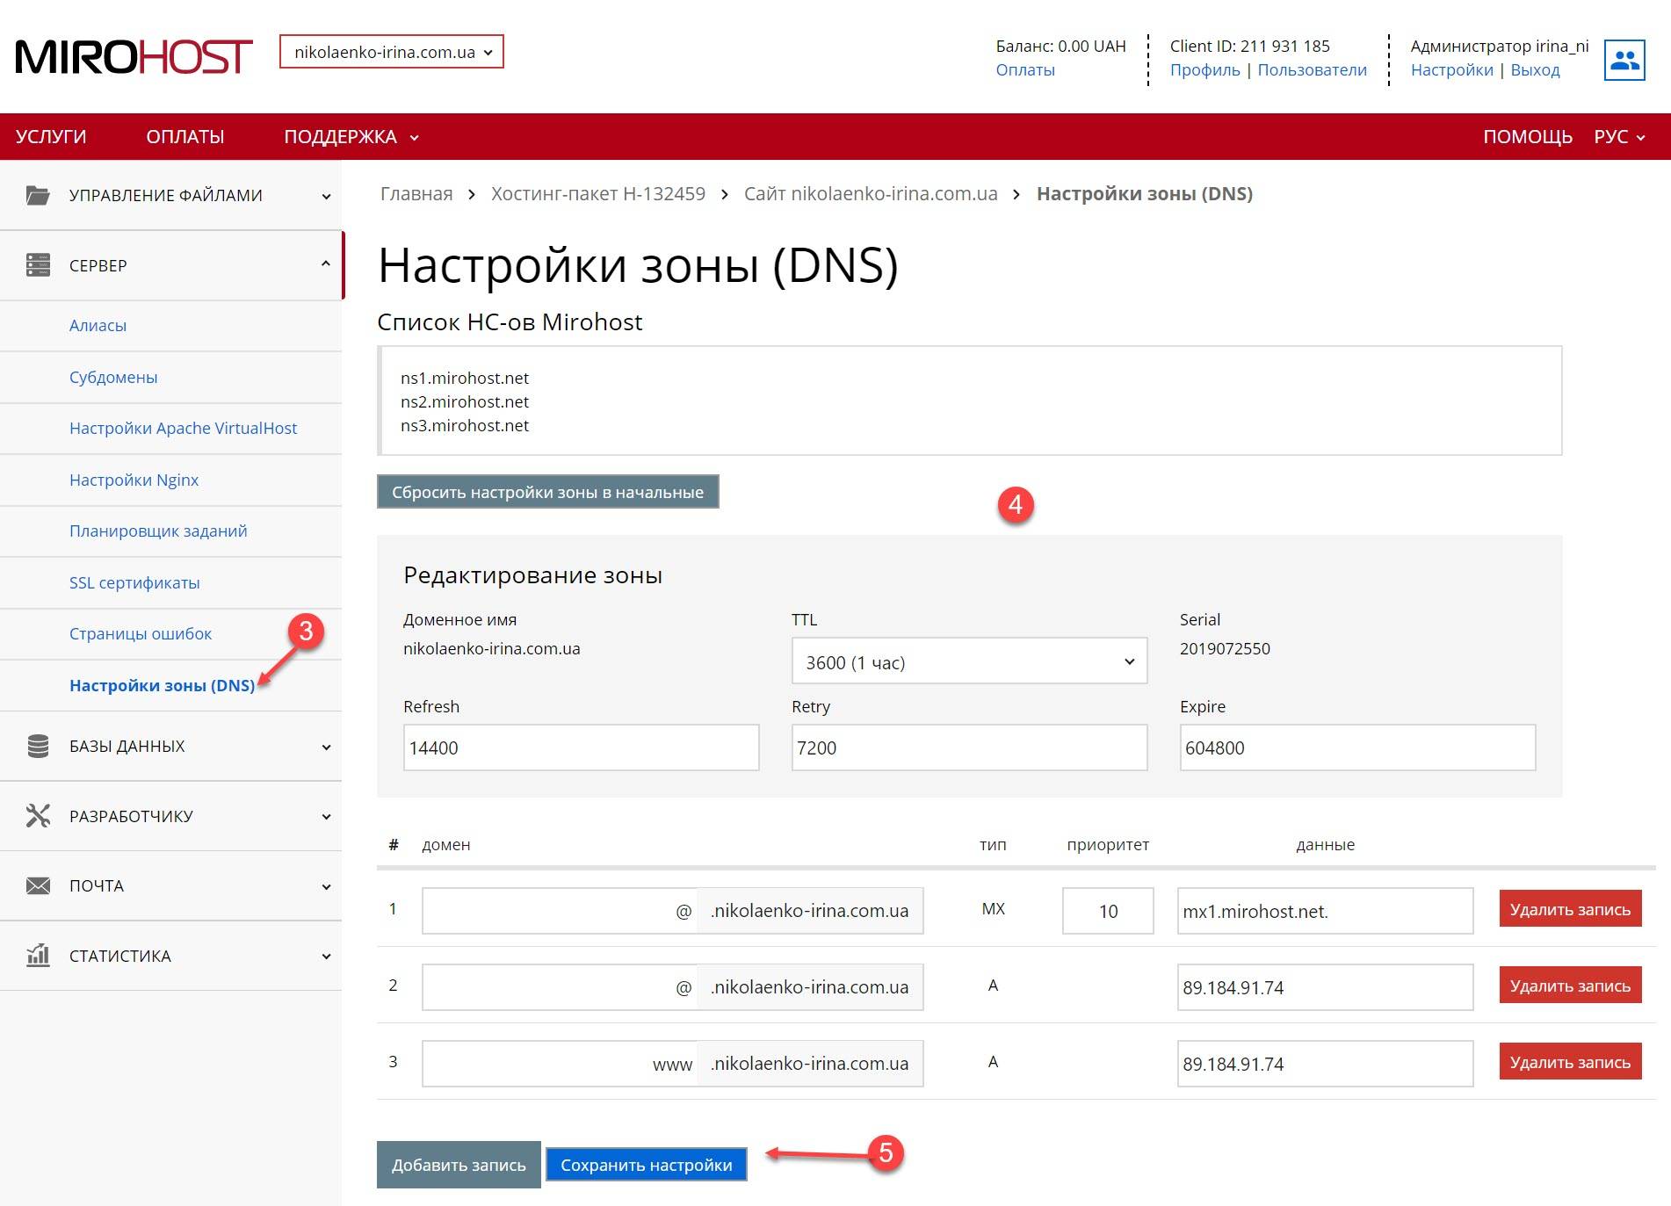1671x1206 pixels.
Task: Focus the Expire field 604800
Action: (1357, 747)
